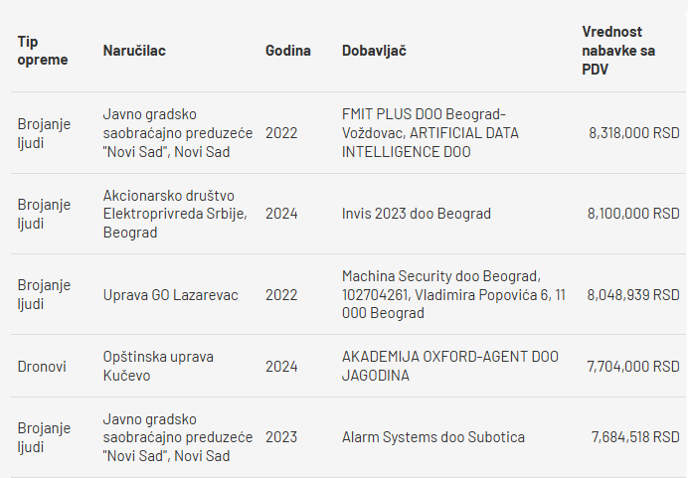Click the "Godina" column header

coord(288,51)
